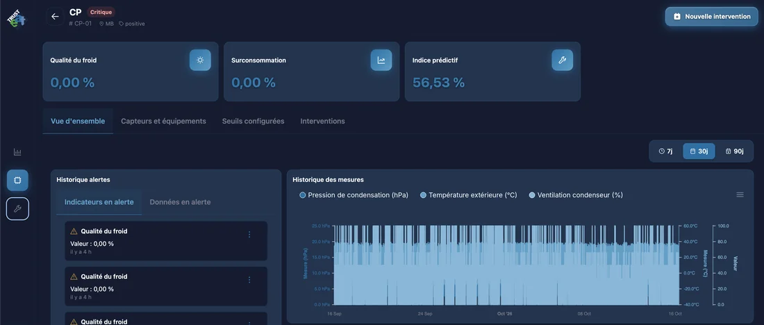Select the chip equipment sidebar icon
The height and width of the screenshot is (325, 764).
pos(17,181)
